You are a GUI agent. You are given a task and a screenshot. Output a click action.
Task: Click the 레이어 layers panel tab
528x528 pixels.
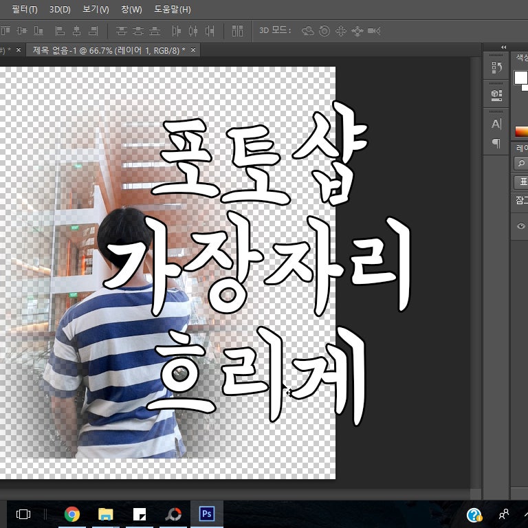[x=522, y=148]
